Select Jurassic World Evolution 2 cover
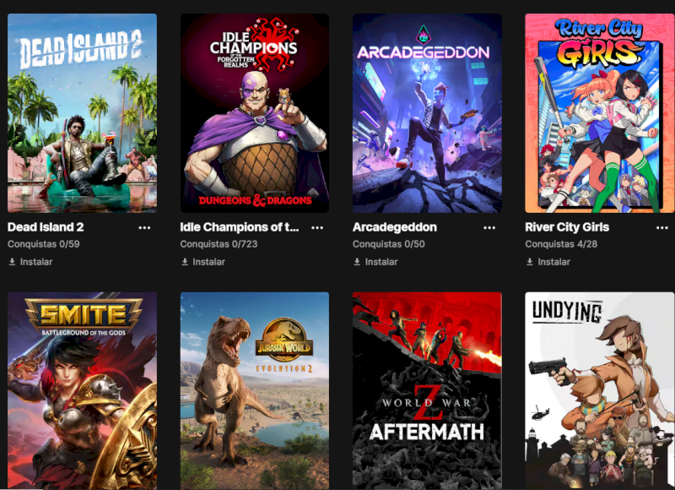Viewport: 675px width, 490px height. pos(255,390)
